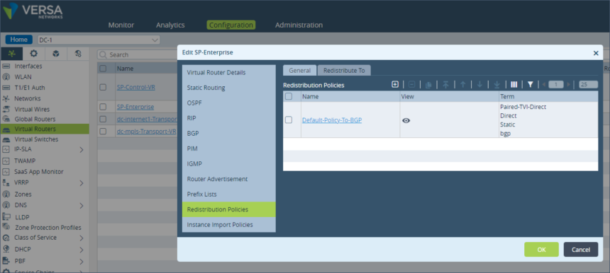The image size is (610, 273).
Task: Move policy to top icon
Action: pyautogui.click(x=446, y=85)
